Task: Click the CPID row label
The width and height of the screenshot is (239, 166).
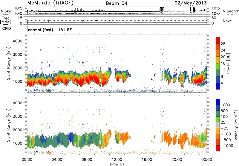Action: [7, 28]
